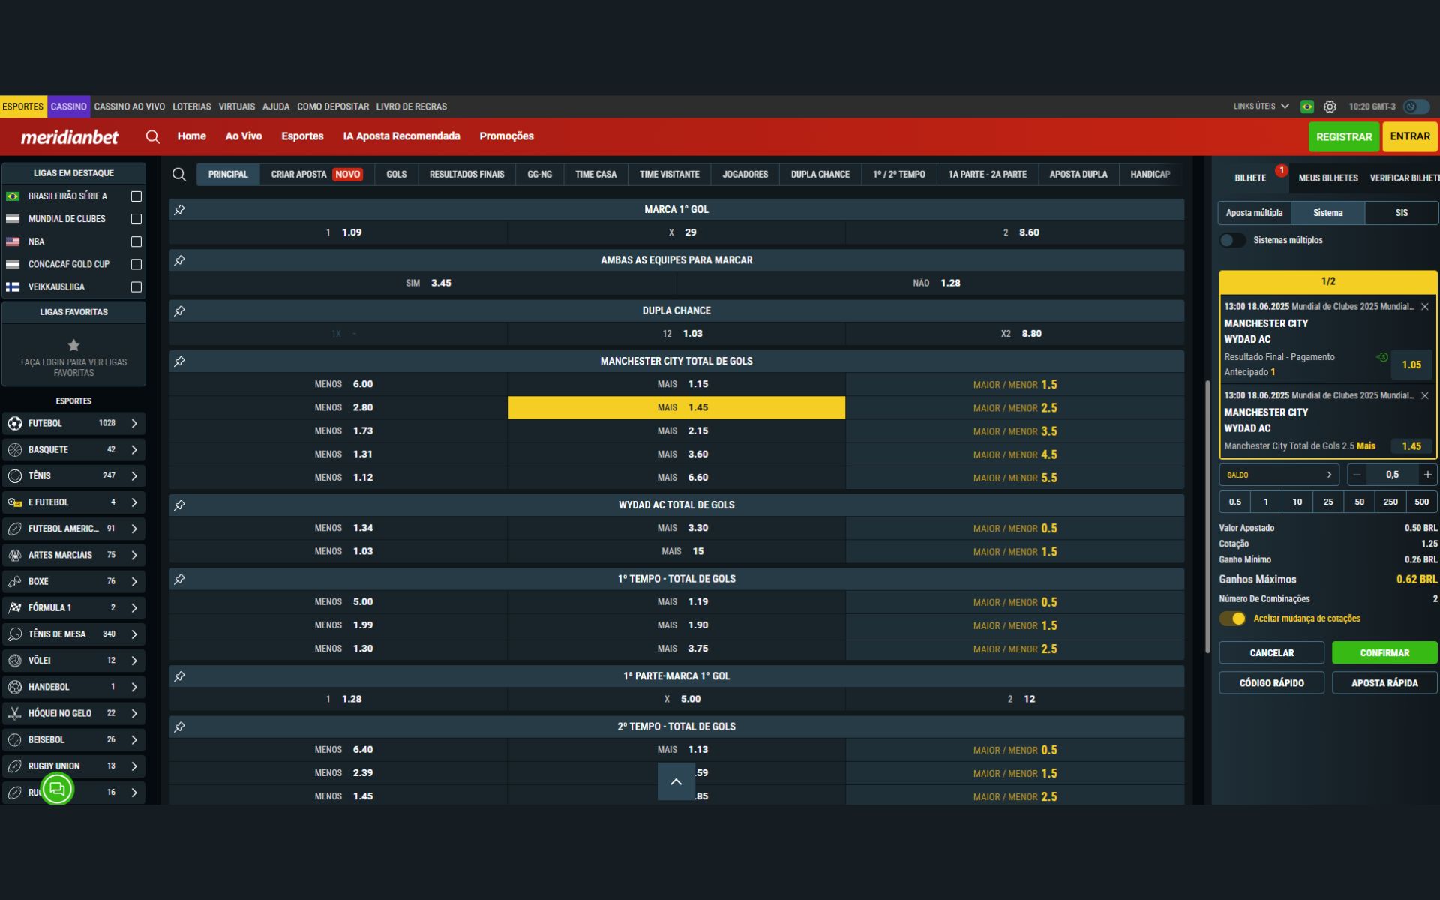Open settings via the gear icon
The width and height of the screenshot is (1440, 900).
click(x=1330, y=106)
